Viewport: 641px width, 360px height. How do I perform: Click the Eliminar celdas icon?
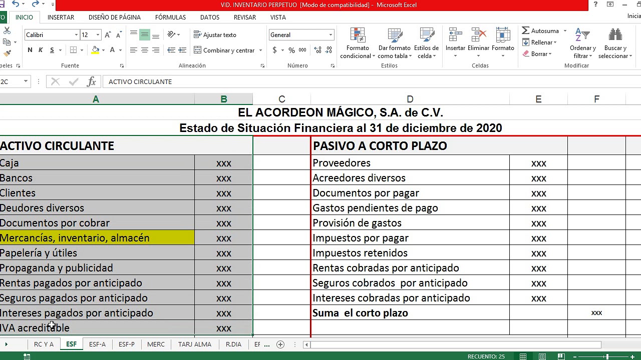tap(478, 35)
